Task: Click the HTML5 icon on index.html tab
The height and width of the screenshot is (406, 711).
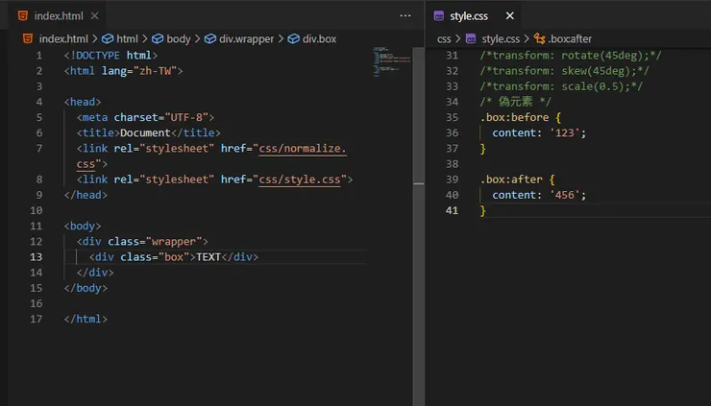Action: 21,16
